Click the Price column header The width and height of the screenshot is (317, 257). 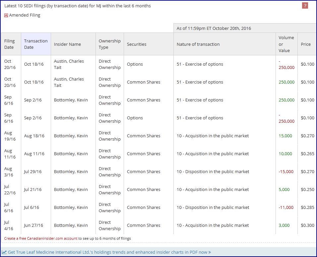pos(306,44)
